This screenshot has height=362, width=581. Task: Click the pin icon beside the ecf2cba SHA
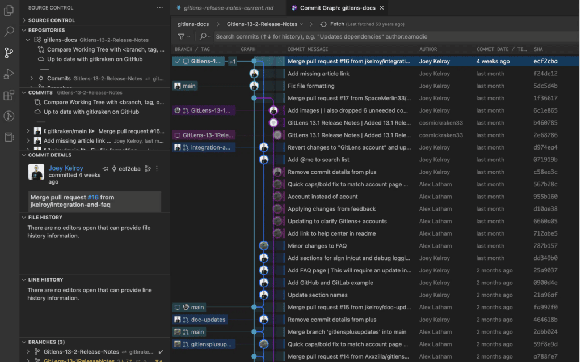pos(106,169)
